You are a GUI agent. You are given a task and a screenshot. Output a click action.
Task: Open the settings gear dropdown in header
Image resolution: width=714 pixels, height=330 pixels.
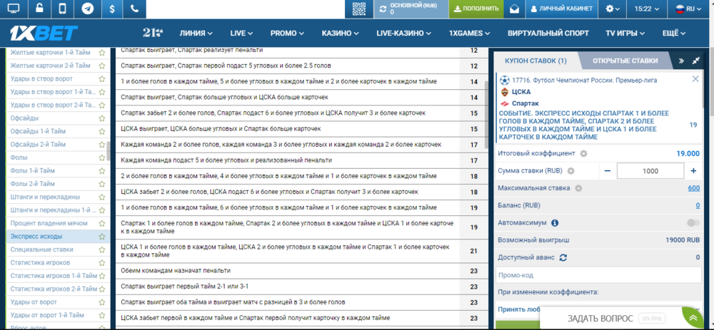tap(613, 9)
